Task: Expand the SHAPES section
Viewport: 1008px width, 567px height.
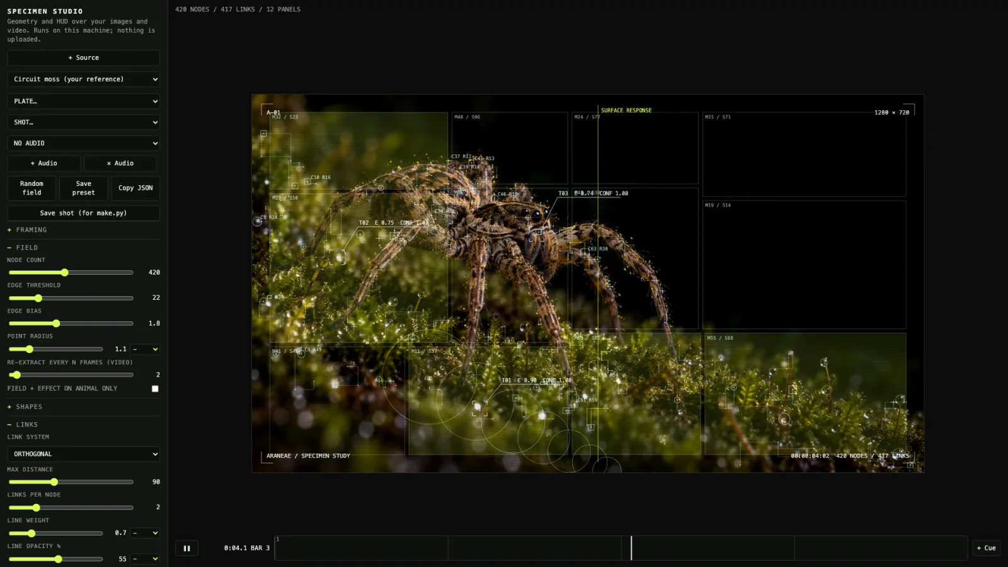Action: (83, 407)
